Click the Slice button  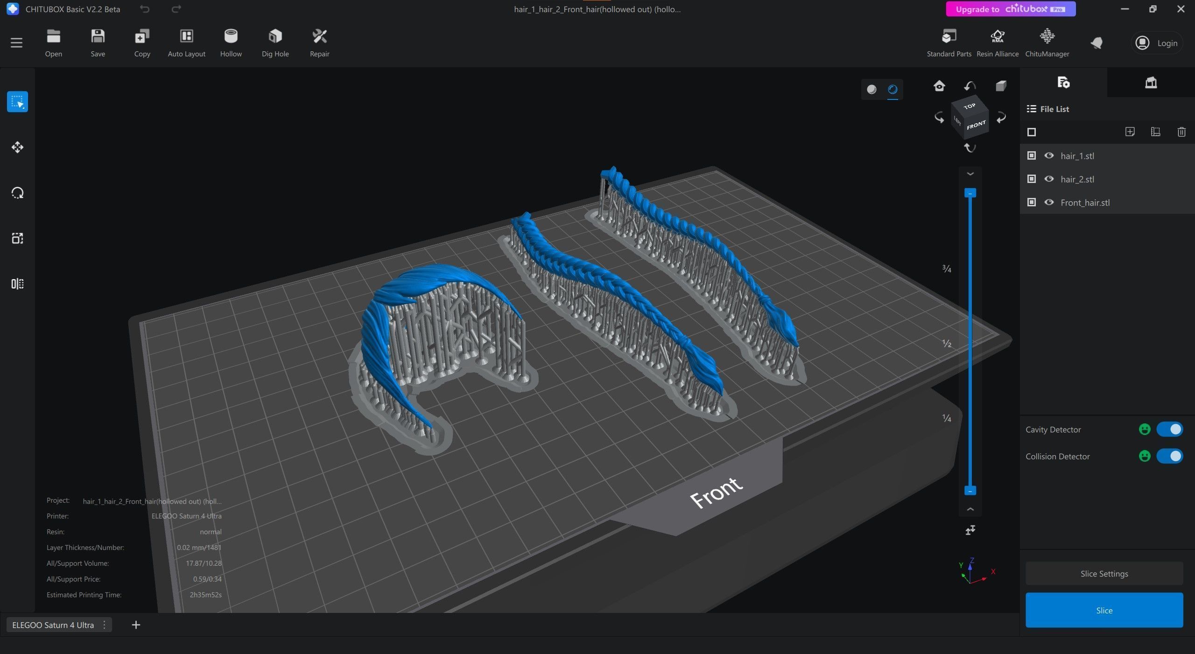pos(1104,610)
